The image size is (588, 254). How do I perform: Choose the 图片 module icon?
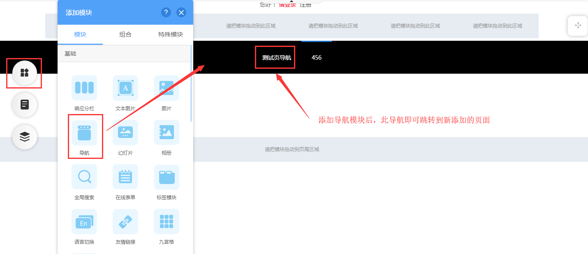(x=167, y=88)
